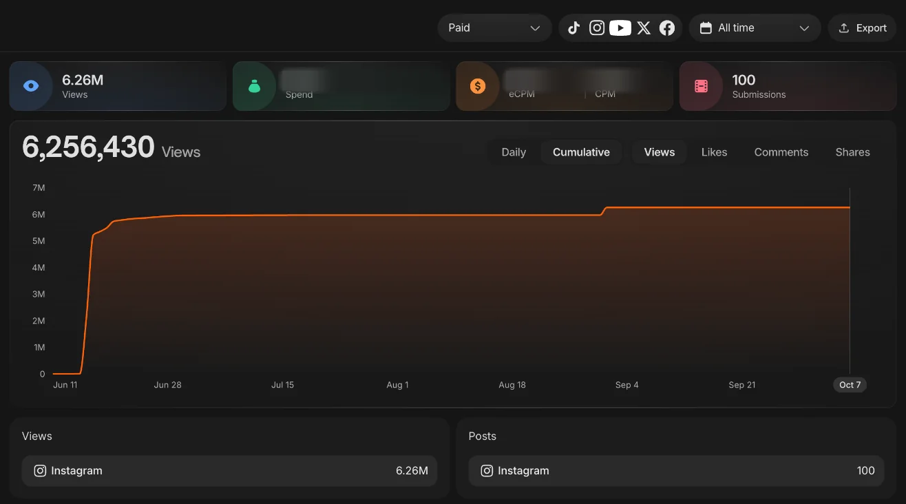Click the blue eye Views icon
This screenshot has width=906, height=504.
click(x=31, y=86)
